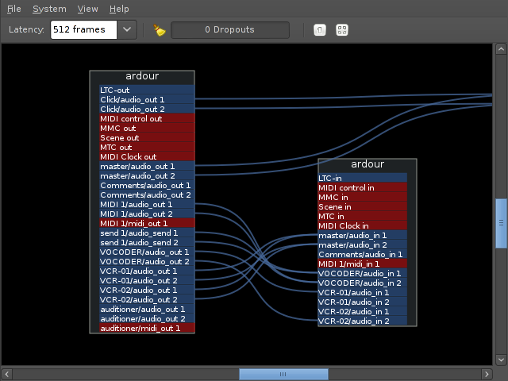Select the Click/audio_out 1 port

pos(147,99)
